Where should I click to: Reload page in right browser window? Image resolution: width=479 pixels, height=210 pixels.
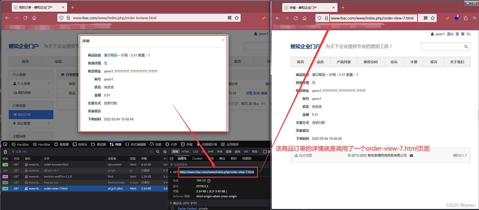tap(296, 18)
